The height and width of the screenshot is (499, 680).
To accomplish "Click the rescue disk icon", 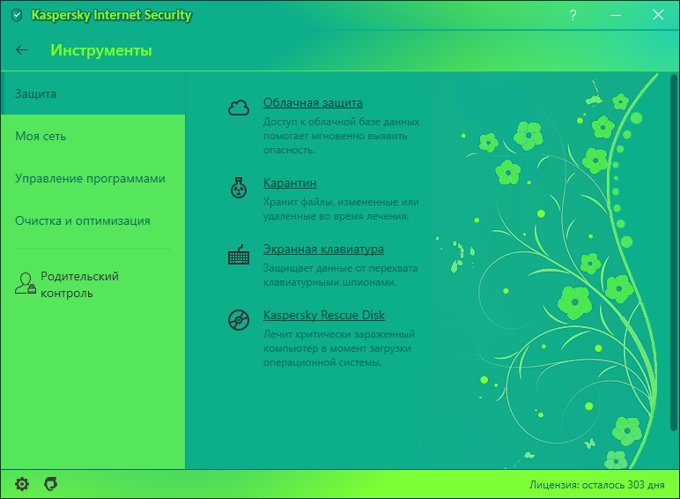I will (x=239, y=320).
